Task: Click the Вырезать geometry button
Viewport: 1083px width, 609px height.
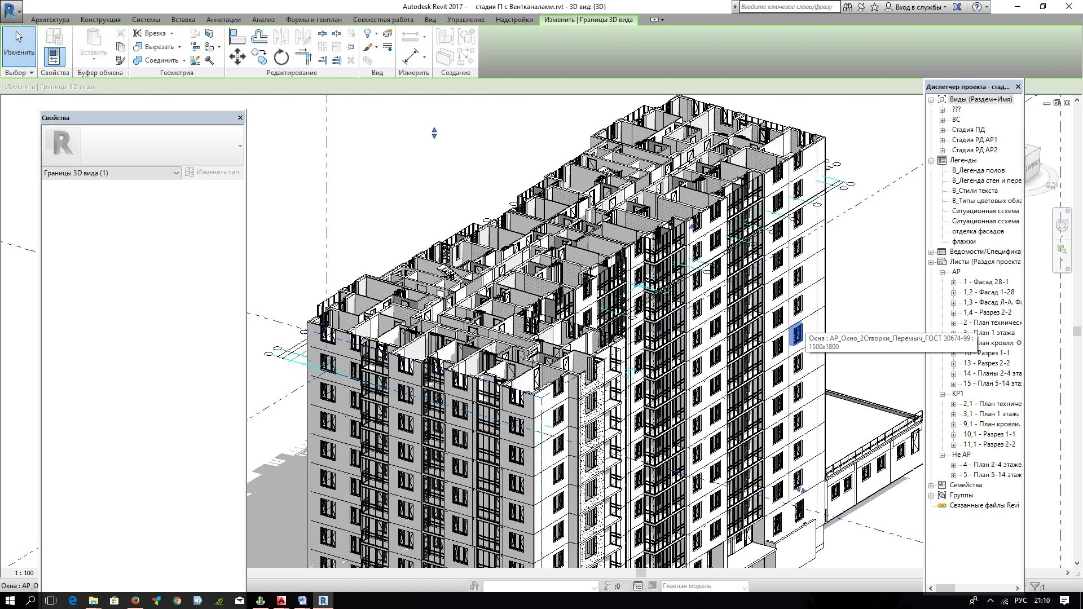Action: point(159,47)
